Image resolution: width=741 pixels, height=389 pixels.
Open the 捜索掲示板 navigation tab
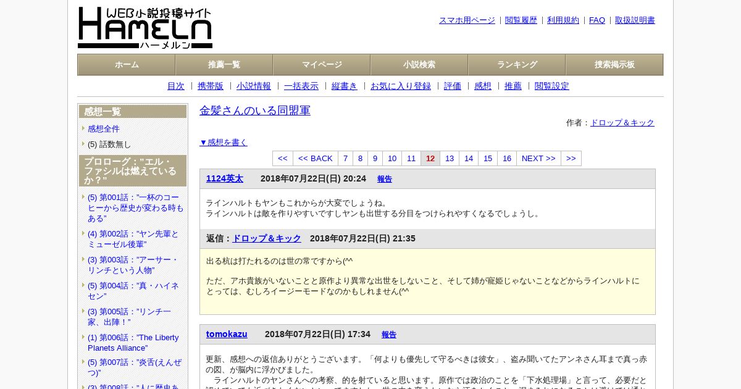pyautogui.click(x=614, y=65)
